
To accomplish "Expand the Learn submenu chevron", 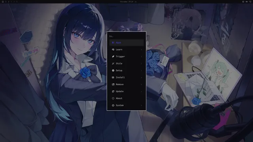I will [142, 50].
